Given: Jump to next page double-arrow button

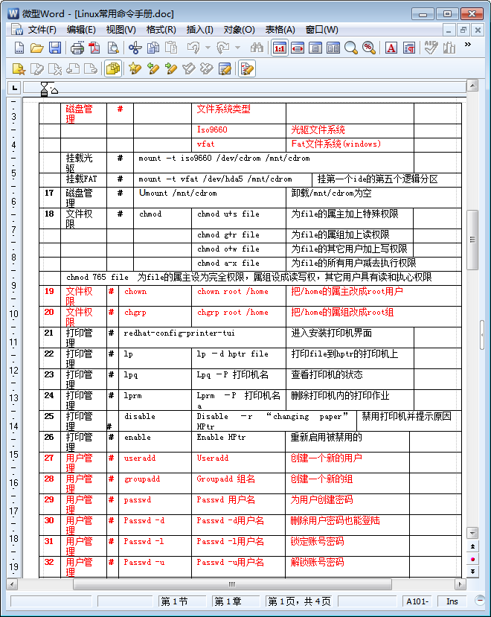Looking at the screenshot, I should click(472, 572).
